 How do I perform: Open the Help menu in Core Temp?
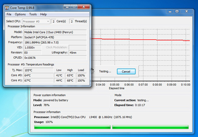coord(43,15)
